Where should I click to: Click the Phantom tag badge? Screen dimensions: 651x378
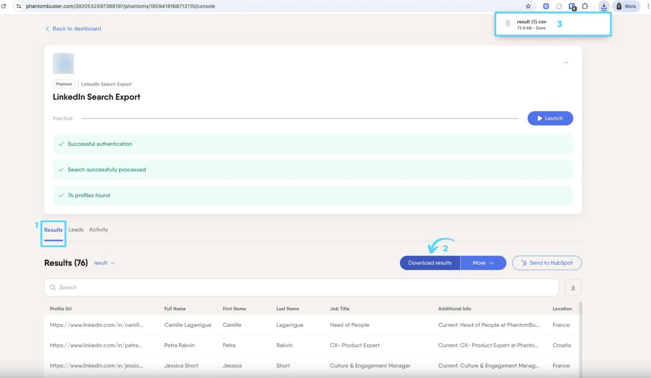(x=64, y=84)
